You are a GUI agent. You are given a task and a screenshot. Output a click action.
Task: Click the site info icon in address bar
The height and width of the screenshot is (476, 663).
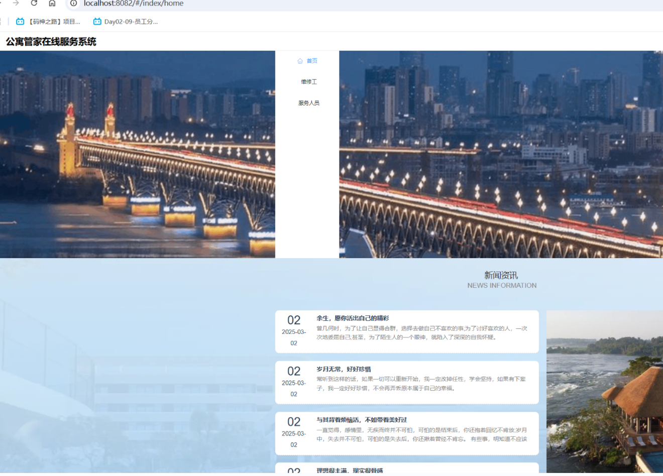click(x=74, y=3)
